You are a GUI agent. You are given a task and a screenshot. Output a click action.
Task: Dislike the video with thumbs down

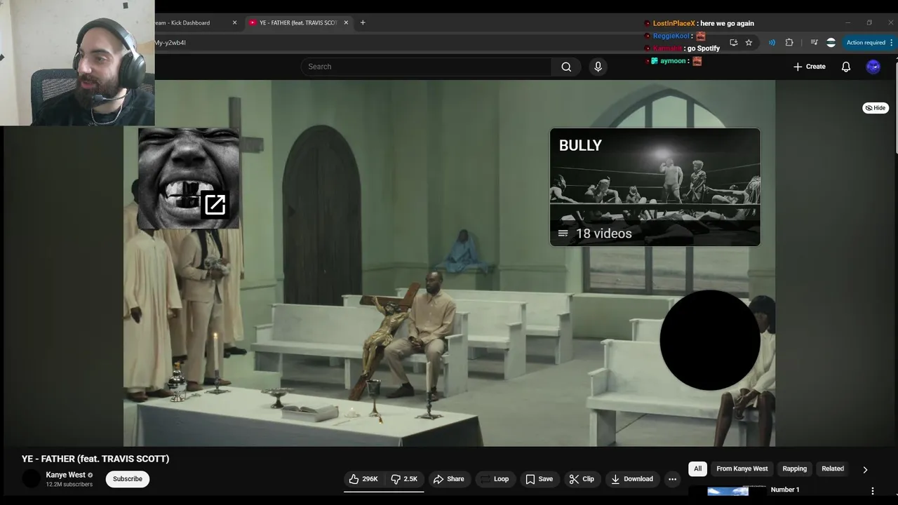[x=404, y=479]
